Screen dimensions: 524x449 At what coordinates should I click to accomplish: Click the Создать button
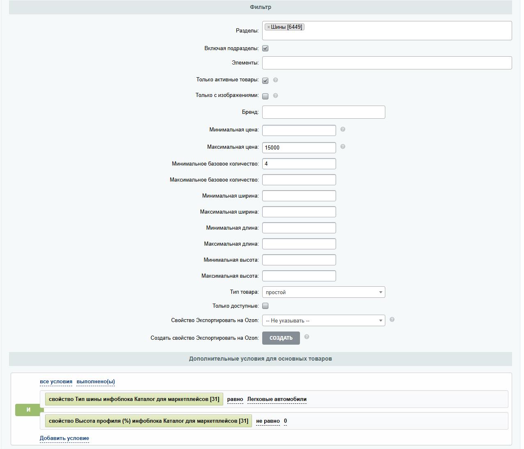tap(281, 338)
